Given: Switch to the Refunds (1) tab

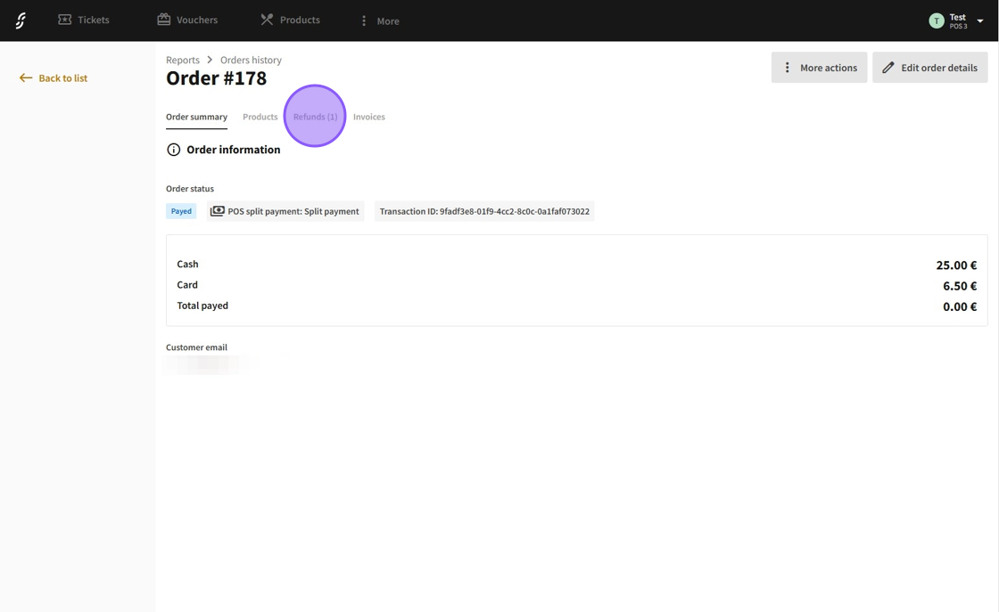Looking at the screenshot, I should point(315,117).
